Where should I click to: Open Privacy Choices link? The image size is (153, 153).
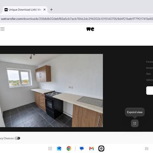click(7, 138)
